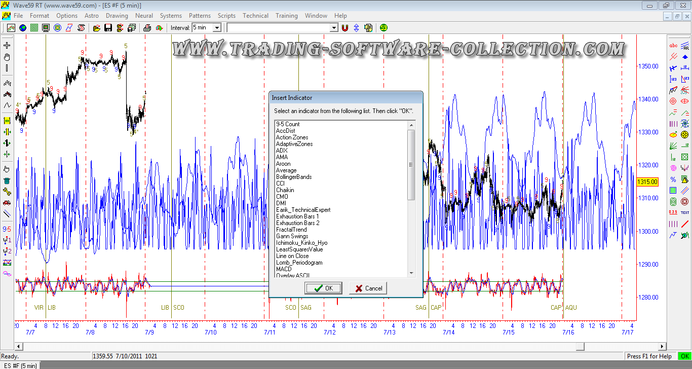692x369 pixels.
Task: Click the indicator list vertical scrollbar thumb
Action: [x=411, y=165]
